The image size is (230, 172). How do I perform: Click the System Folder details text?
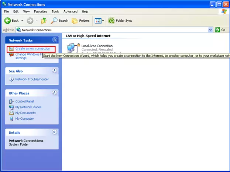point(19,144)
